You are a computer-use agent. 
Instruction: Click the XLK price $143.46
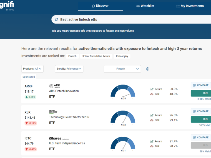(x=30, y=118)
